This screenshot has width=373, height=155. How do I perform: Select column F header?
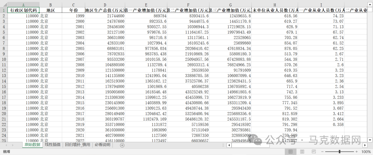(x=188, y=4)
